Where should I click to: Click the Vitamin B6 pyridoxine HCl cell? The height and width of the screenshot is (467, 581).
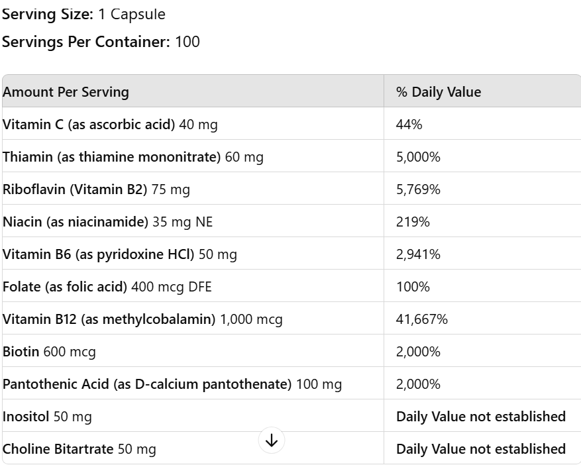119,254
